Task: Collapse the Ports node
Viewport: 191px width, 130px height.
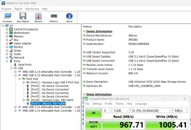Action: 7,61
